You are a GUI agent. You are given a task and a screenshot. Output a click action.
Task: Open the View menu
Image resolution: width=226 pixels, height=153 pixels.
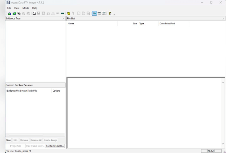point(17,8)
